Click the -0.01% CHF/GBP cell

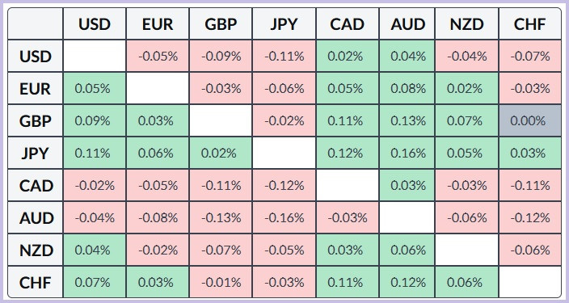coord(221,282)
